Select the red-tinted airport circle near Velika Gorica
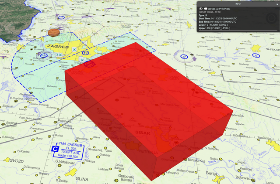The image size is (280, 184). point(89,65)
